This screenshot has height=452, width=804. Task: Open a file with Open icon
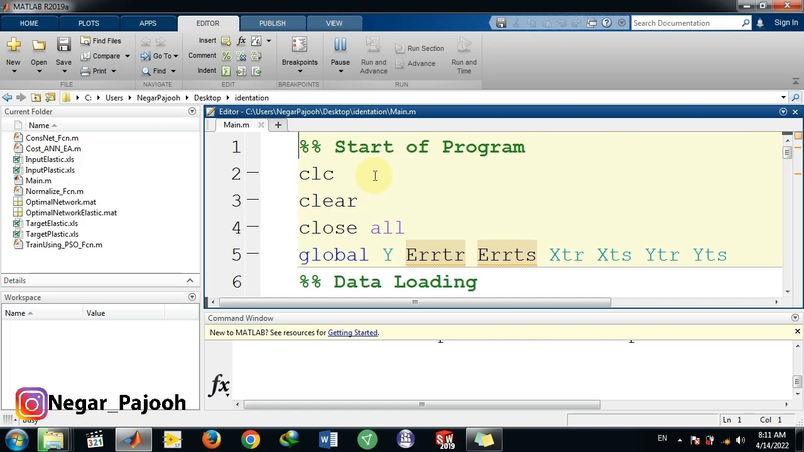[39, 45]
